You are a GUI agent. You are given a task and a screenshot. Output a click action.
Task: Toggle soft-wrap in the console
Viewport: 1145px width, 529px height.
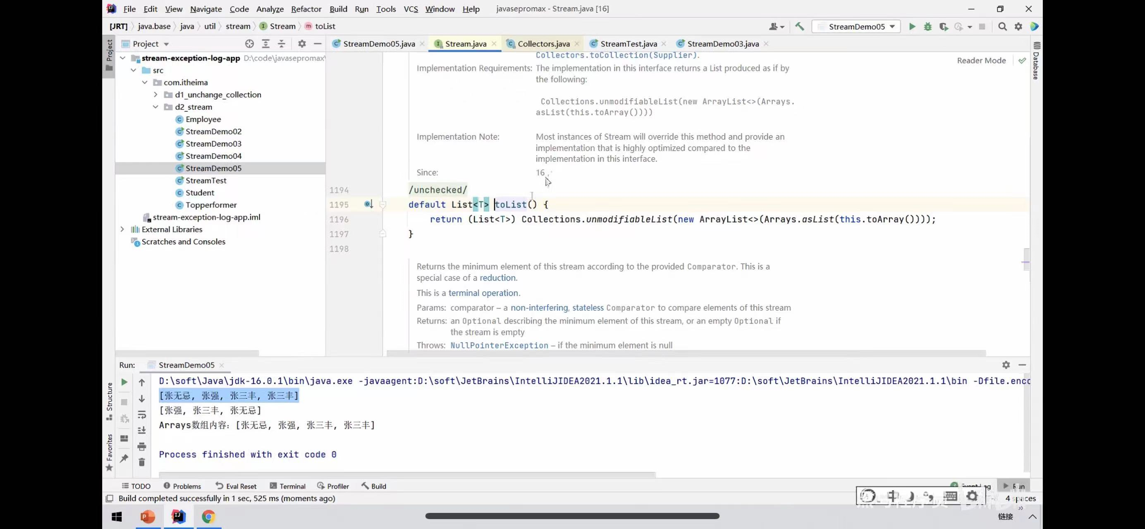pyautogui.click(x=142, y=415)
